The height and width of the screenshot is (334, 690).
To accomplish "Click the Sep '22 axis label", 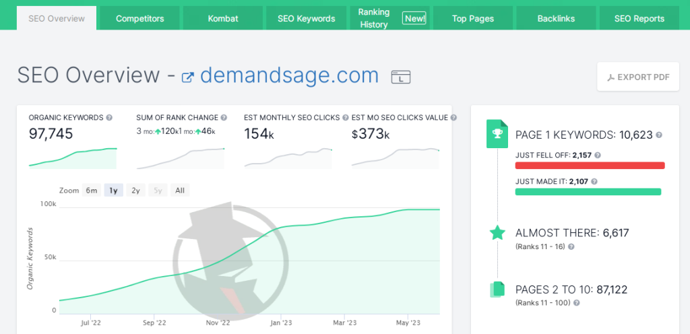I will (155, 323).
